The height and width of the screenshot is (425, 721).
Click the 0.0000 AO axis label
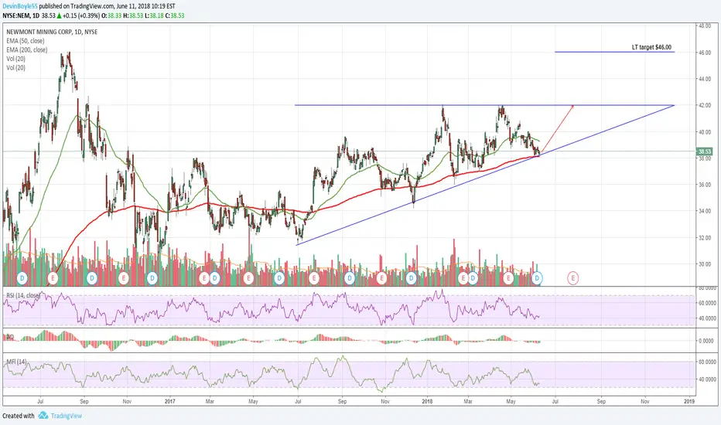[707, 341]
